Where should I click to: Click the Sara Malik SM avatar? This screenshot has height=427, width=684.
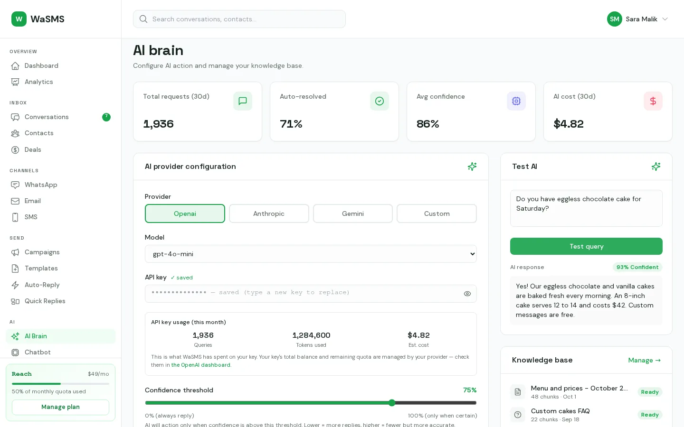coord(615,19)
